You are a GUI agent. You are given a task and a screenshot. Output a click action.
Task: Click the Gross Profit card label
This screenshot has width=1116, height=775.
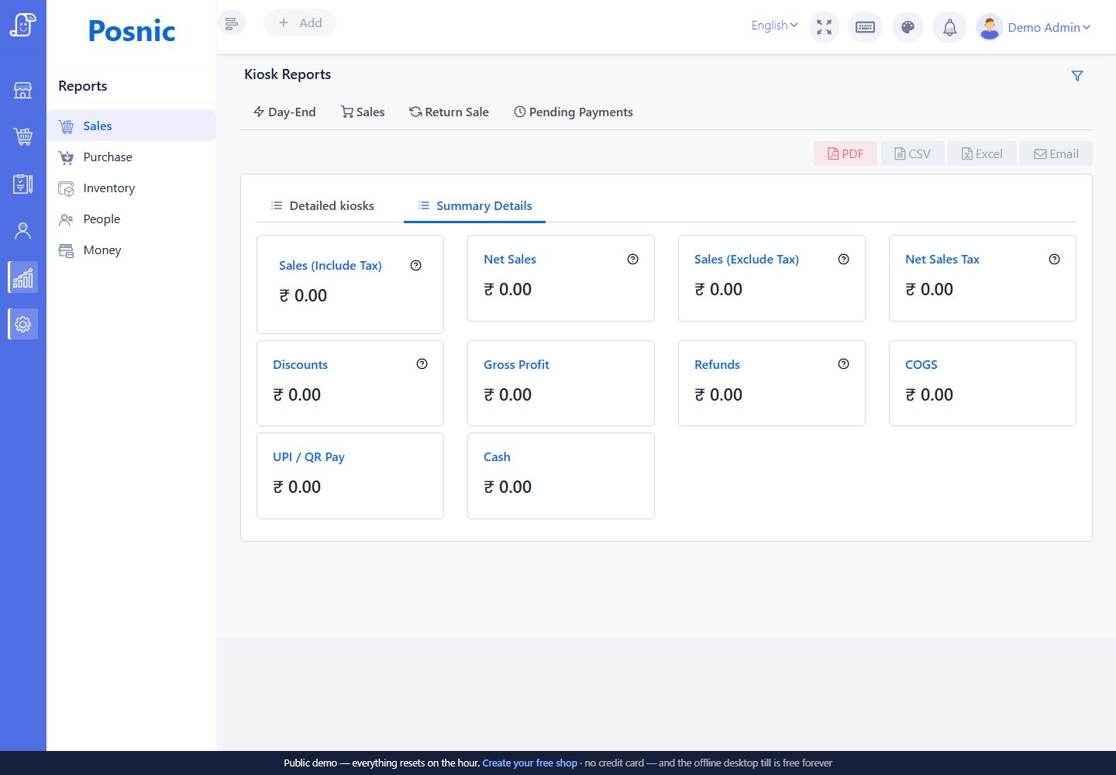click(x=516, y=364)
